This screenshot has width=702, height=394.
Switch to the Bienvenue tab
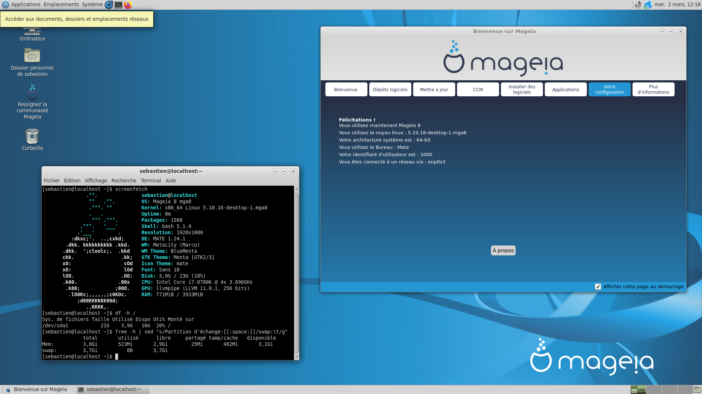[x=346, y=89]
